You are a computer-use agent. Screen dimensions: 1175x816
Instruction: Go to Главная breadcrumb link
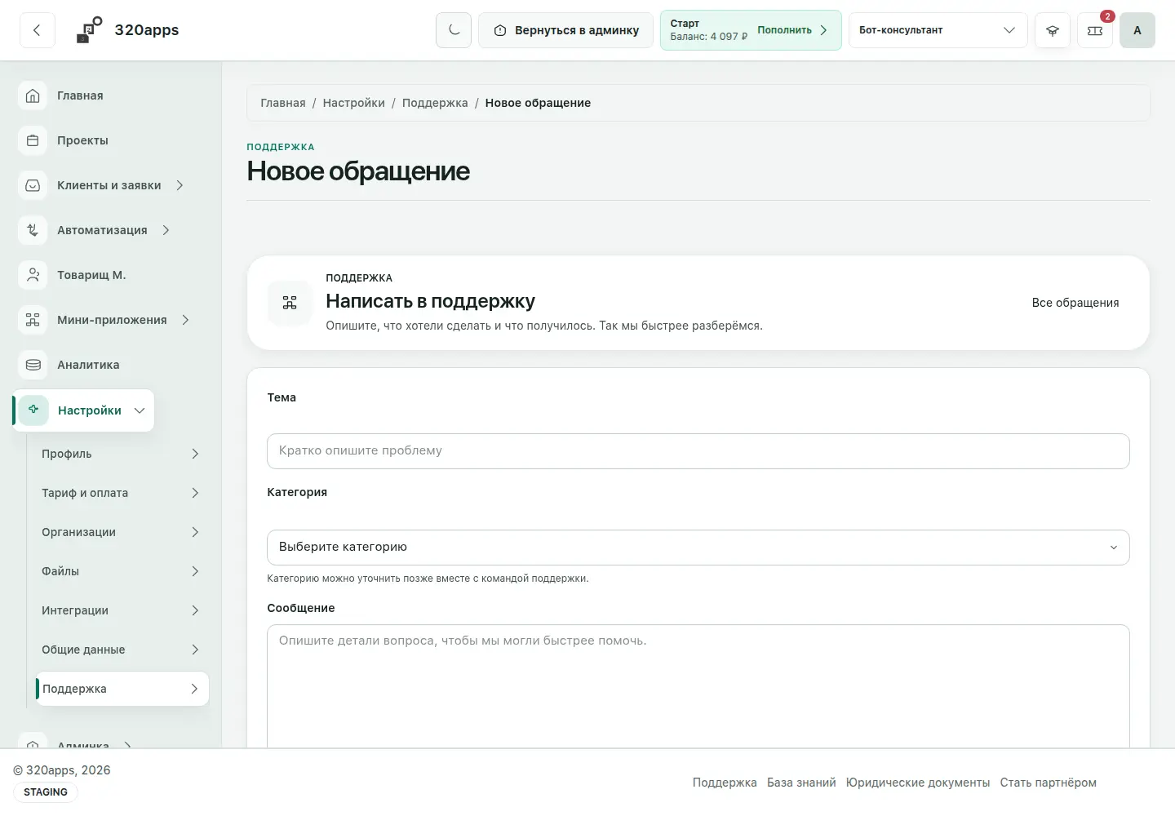click(283, 103)
